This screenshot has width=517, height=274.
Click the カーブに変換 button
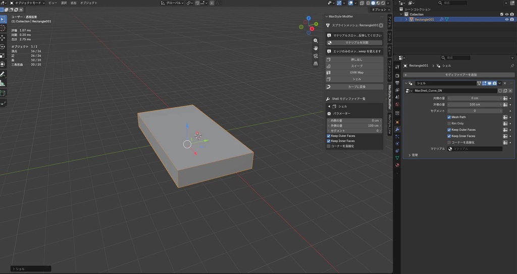[x=354, y=87]
